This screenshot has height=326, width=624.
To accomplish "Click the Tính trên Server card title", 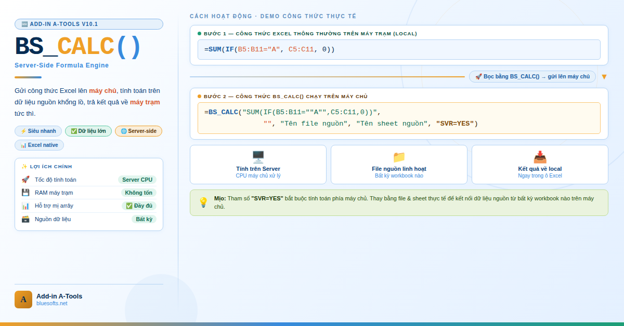I will (258, 169).
